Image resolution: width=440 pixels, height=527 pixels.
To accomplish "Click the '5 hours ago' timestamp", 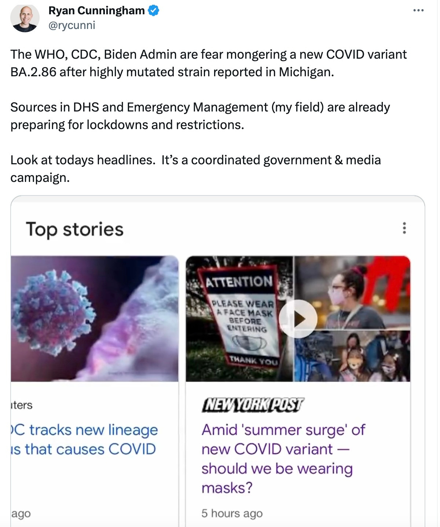I will click(x=232, y=513).
